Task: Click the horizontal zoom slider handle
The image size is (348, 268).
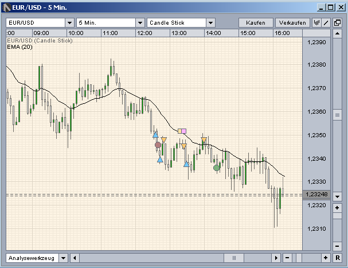Action: 299,258
